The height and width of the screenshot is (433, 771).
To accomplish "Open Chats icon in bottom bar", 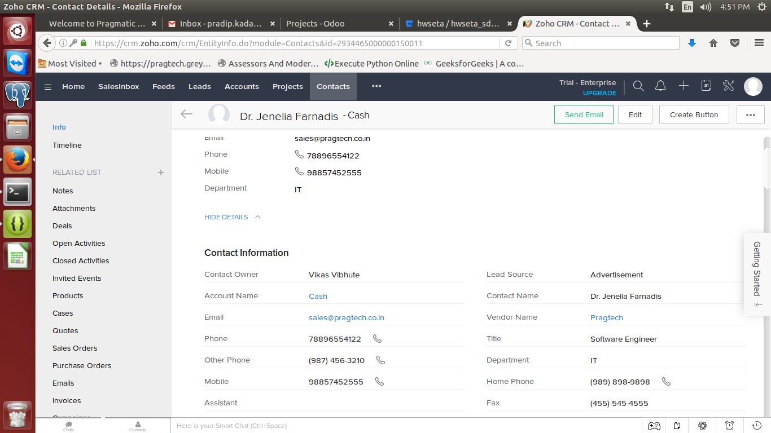I will (x=68, y=426).
